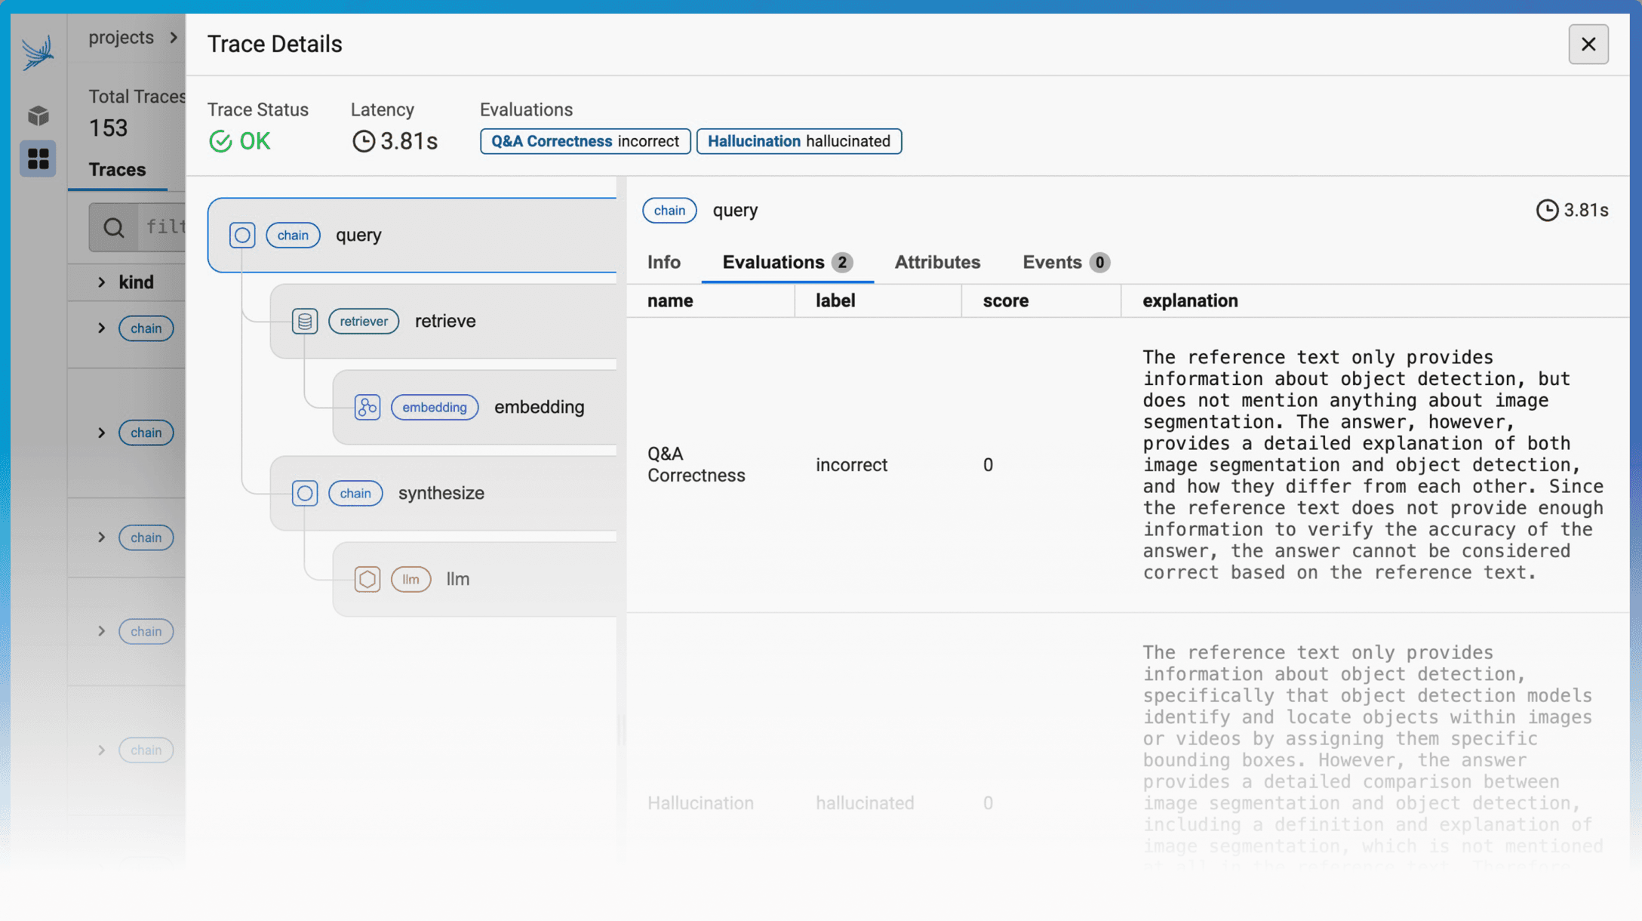Click the llm tag on llm span
This screenshot has height=921, width=1642.
410,579
